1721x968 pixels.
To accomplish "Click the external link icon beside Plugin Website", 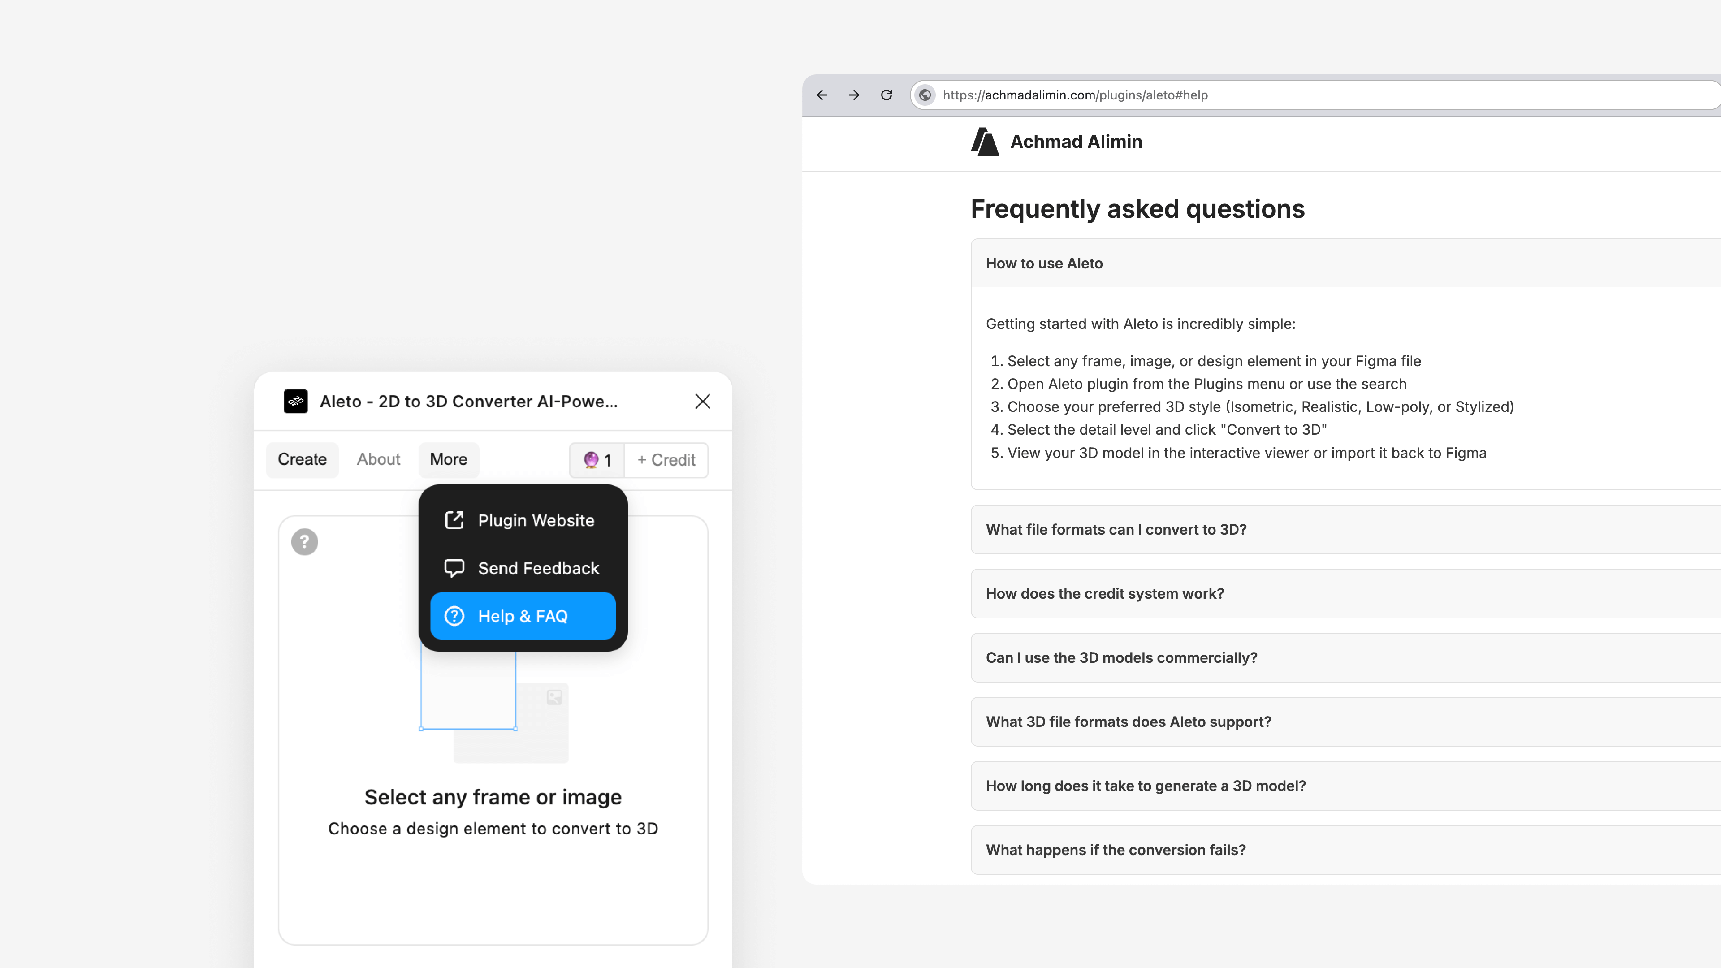I will coord(454,520).
